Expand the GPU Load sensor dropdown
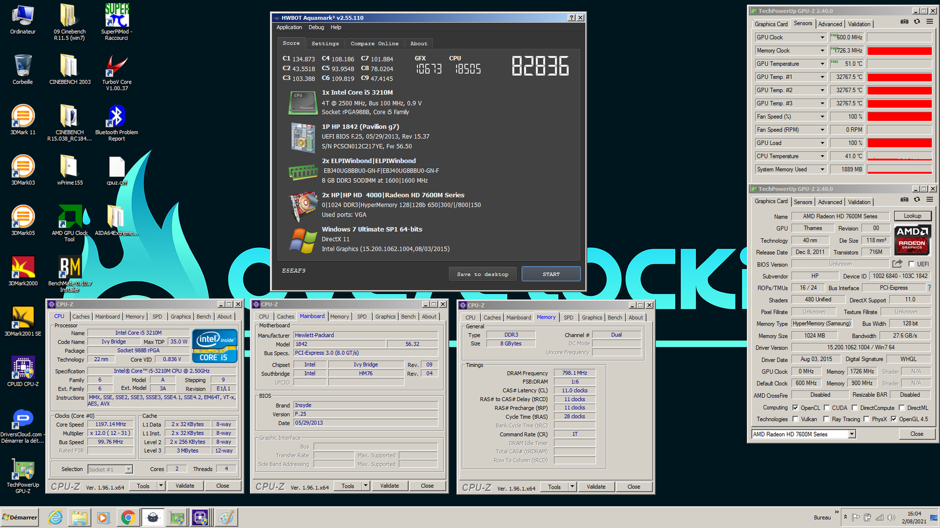940x528 pixels. coord(822,143)
